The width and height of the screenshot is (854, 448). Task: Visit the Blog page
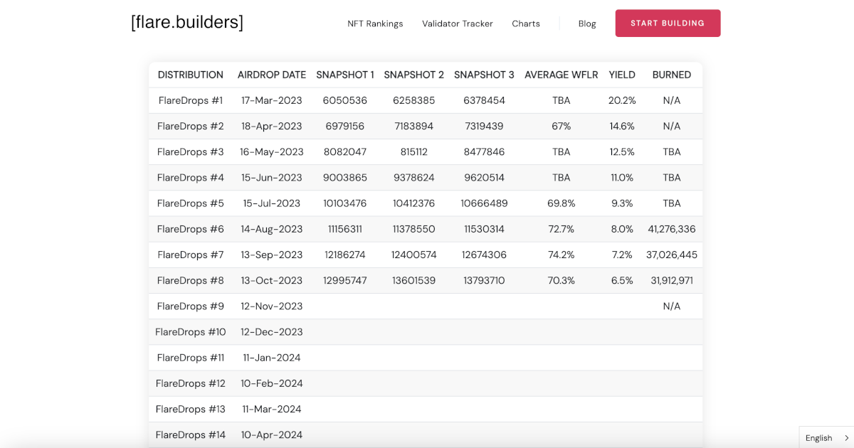587,23
